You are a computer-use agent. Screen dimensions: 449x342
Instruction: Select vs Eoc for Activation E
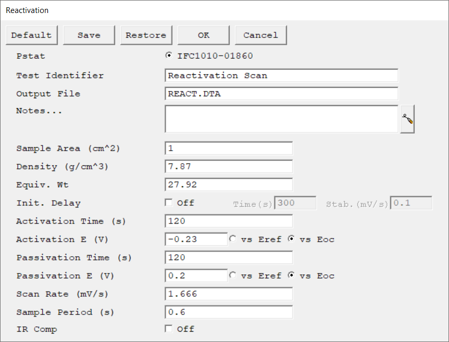[x=292, y=239]
